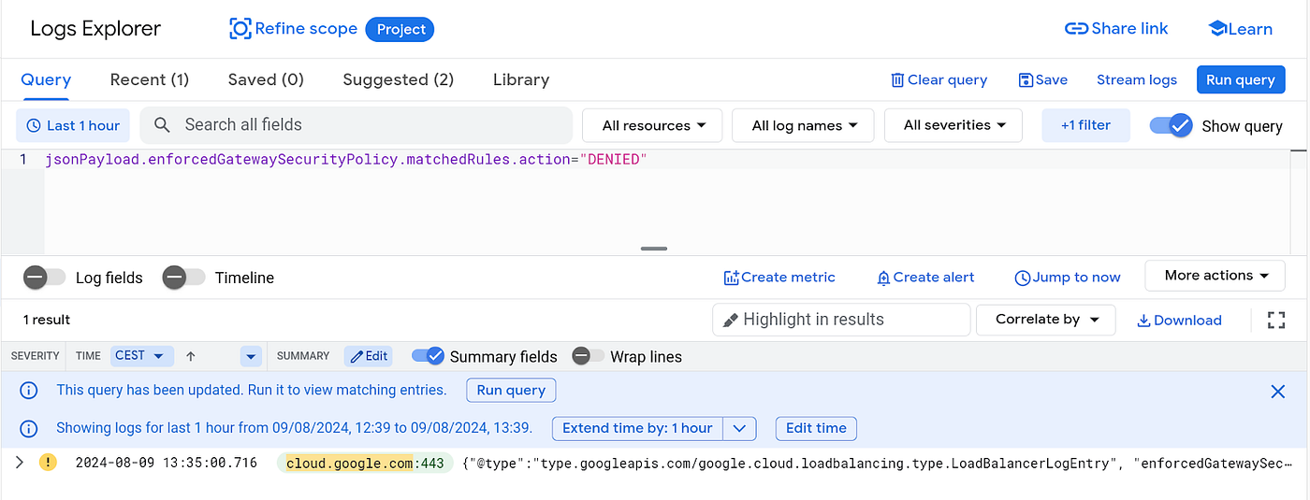Switch to the Saved (0) tab

click(266, 80)
